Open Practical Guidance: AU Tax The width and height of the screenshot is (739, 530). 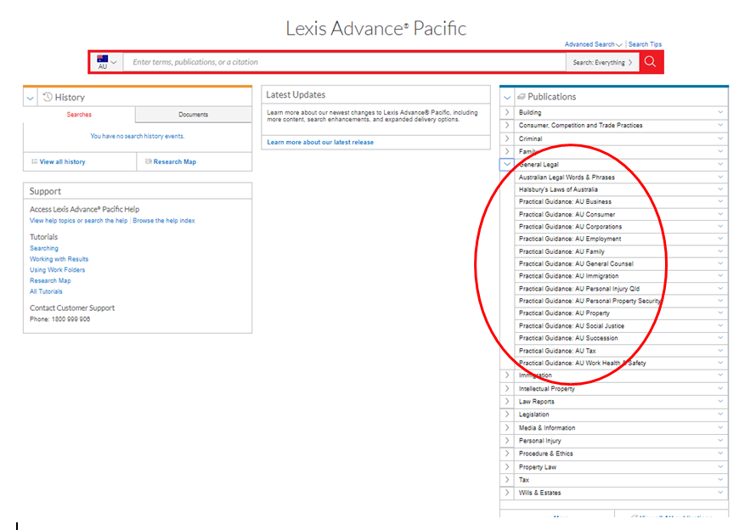(x=557, y=351)
